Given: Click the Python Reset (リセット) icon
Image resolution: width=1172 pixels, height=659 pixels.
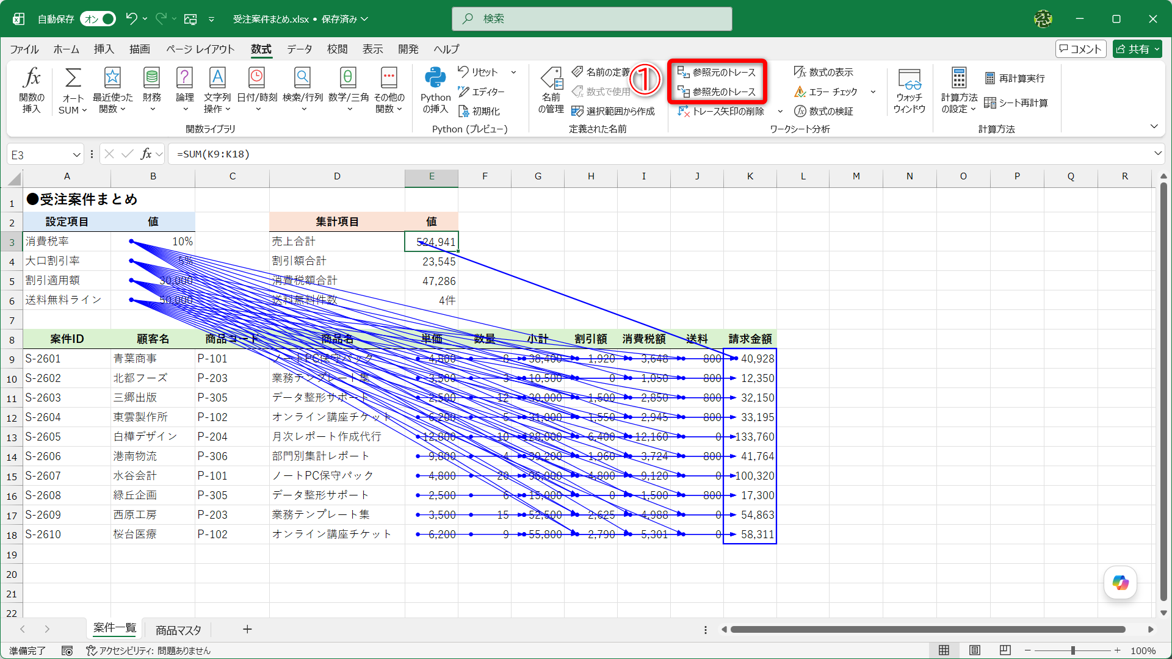Looking at the screenshot, I should 479,72.
